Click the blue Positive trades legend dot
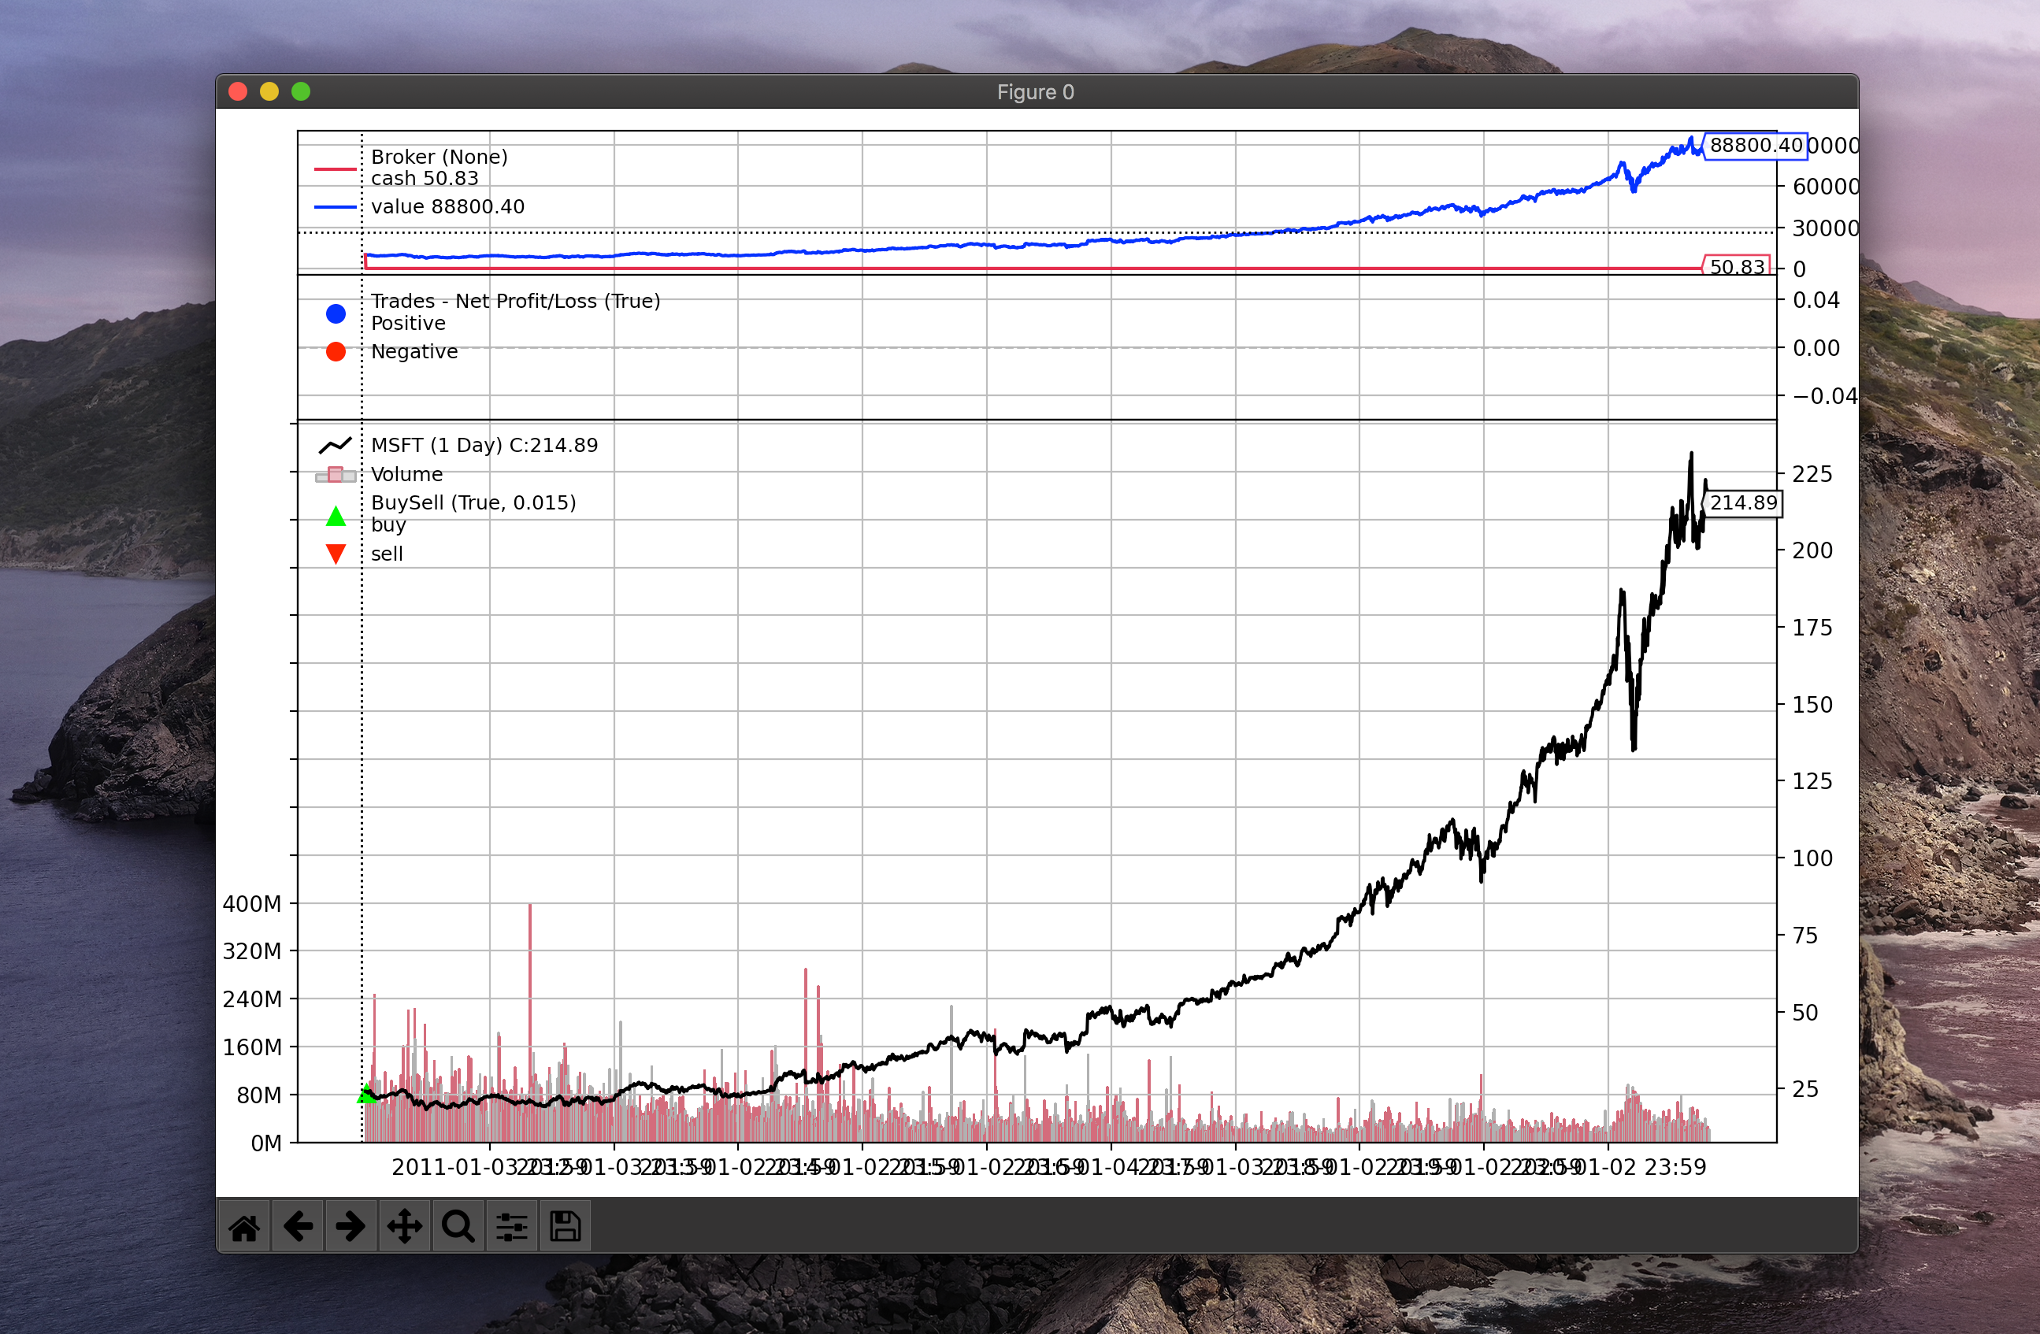Image resolution: width=2040 pixels, height=1334 pixels. tap(336, 313)
